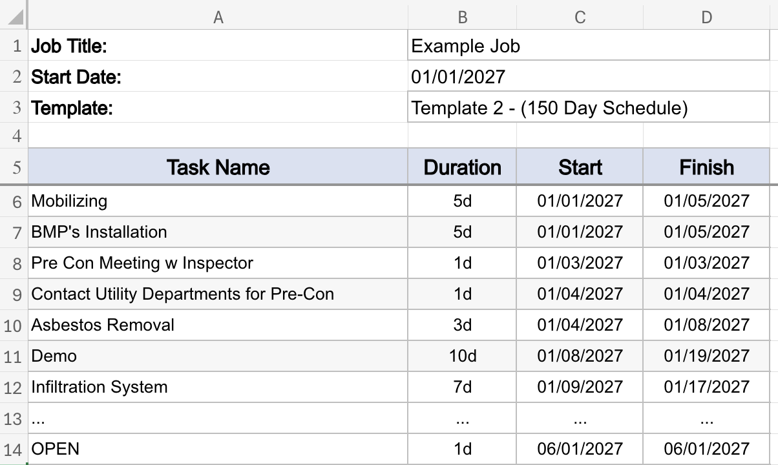The image size is (778, 465).
Task: Select the 'Mobilizing' task cell
Action: point(218,201)
